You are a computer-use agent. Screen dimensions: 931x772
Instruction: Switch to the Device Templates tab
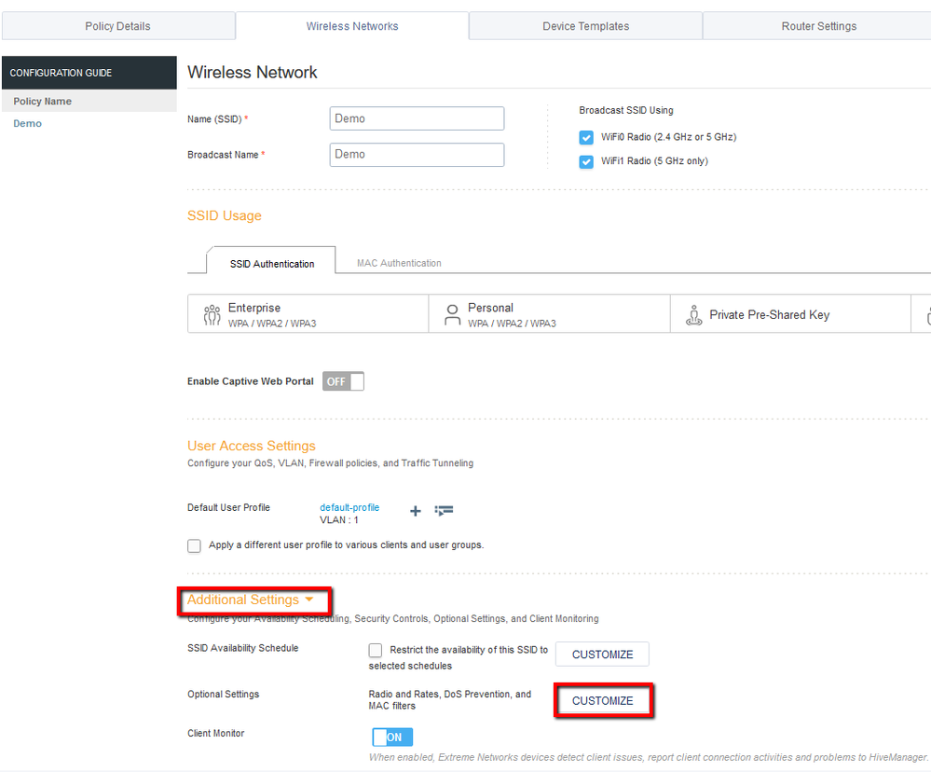click(585, 26)
